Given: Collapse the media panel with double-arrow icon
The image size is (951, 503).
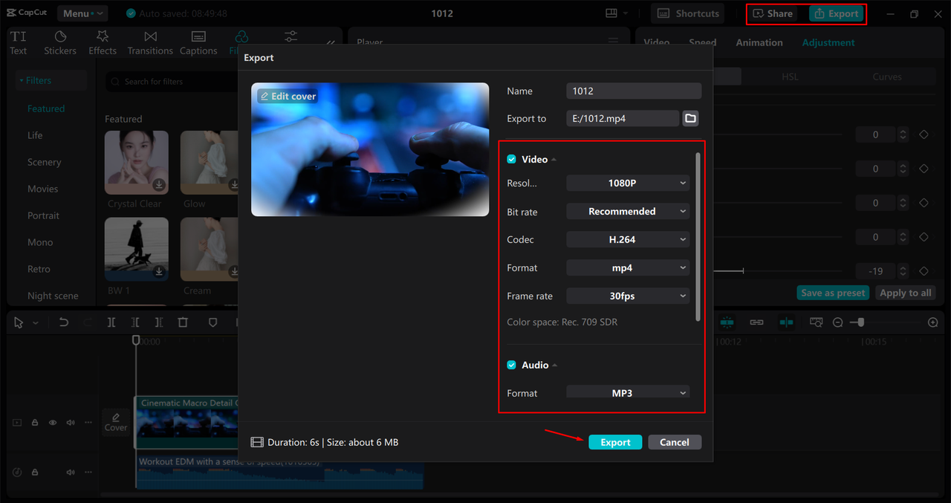Looking at the screenshot, I should (x=331, y=43).
